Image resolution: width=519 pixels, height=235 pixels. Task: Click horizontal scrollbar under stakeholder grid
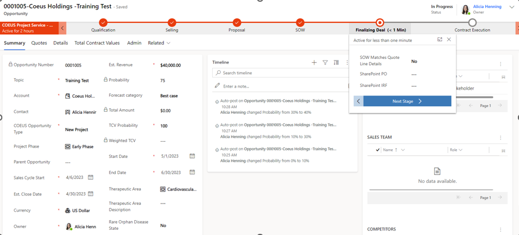pyautogui.click(x=474, y=97)
